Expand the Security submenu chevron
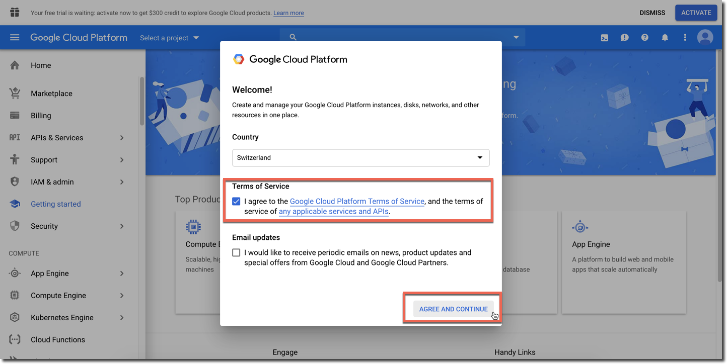The height and width of the screenshot is (364, 727). click(x=122, y=226)
